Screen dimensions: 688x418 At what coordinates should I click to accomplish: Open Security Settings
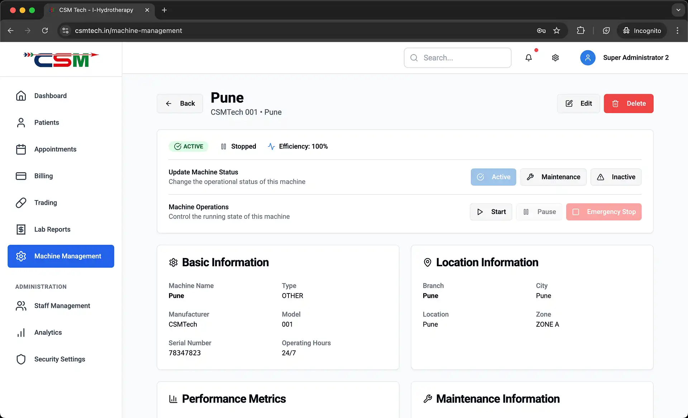[61, 359]
